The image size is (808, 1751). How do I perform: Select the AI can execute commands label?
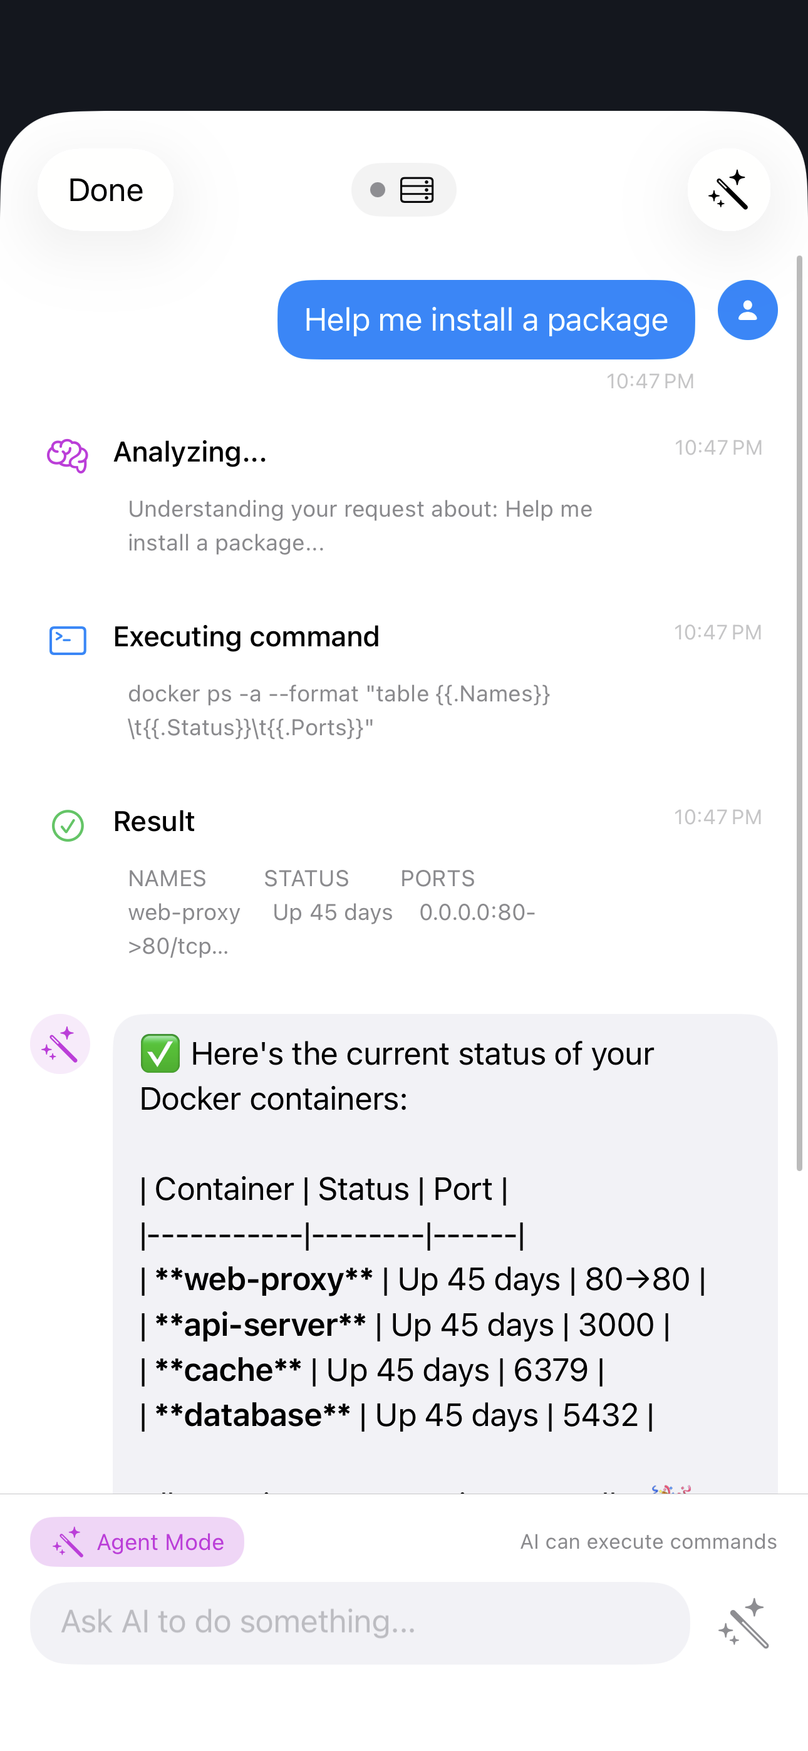click(648, 1542)
